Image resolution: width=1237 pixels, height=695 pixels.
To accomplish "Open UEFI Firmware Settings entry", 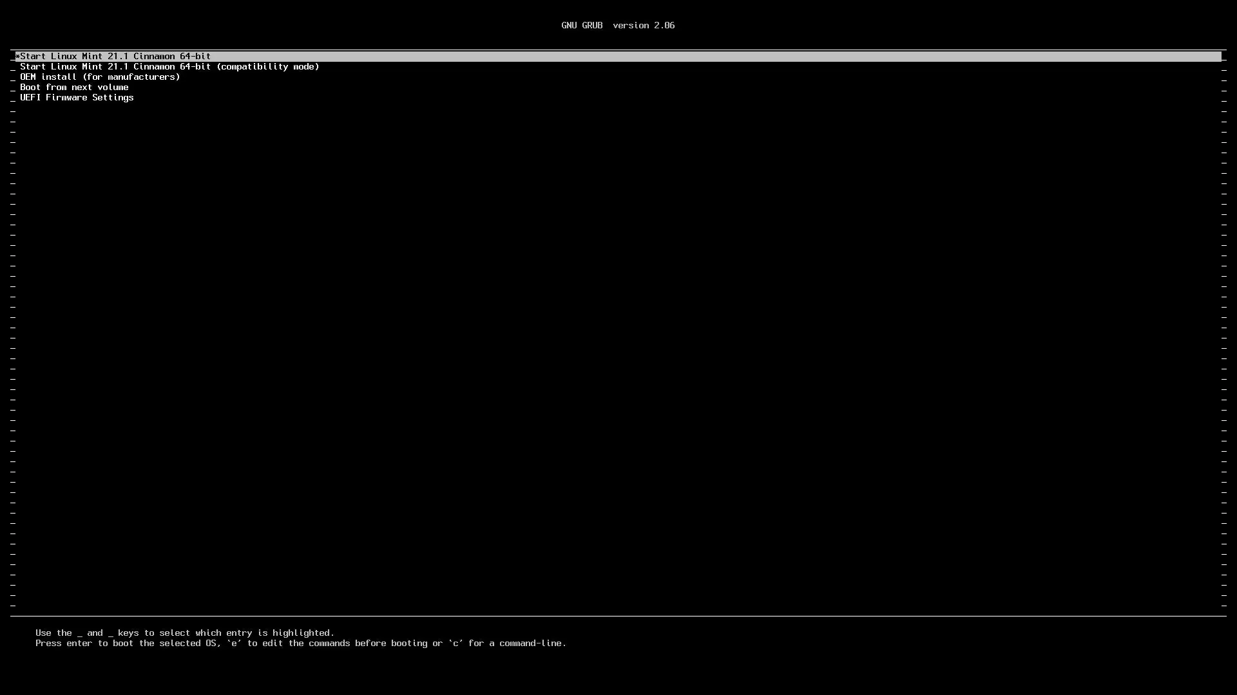I will tap(77, 98).
